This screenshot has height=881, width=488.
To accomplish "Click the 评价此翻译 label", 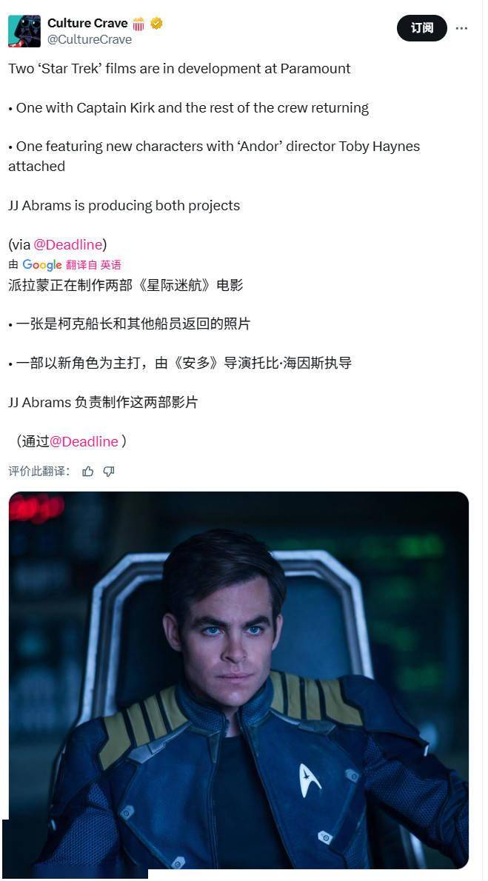I will (39, 472).
